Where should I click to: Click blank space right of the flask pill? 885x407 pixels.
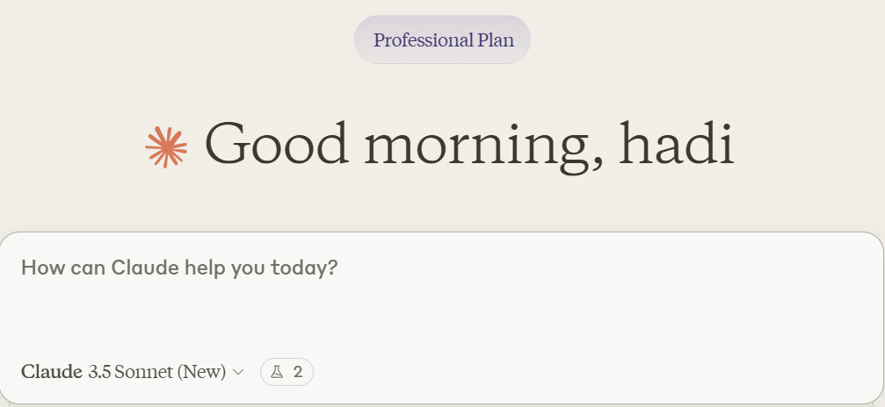click(x=564, y=372)
